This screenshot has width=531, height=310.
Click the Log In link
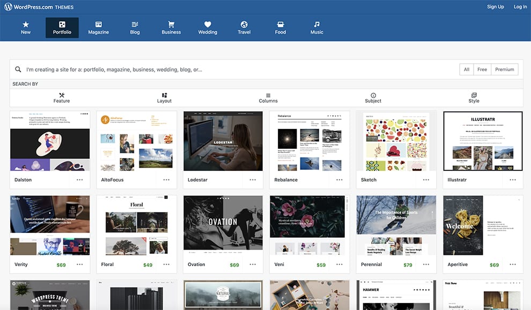(520, 6)
